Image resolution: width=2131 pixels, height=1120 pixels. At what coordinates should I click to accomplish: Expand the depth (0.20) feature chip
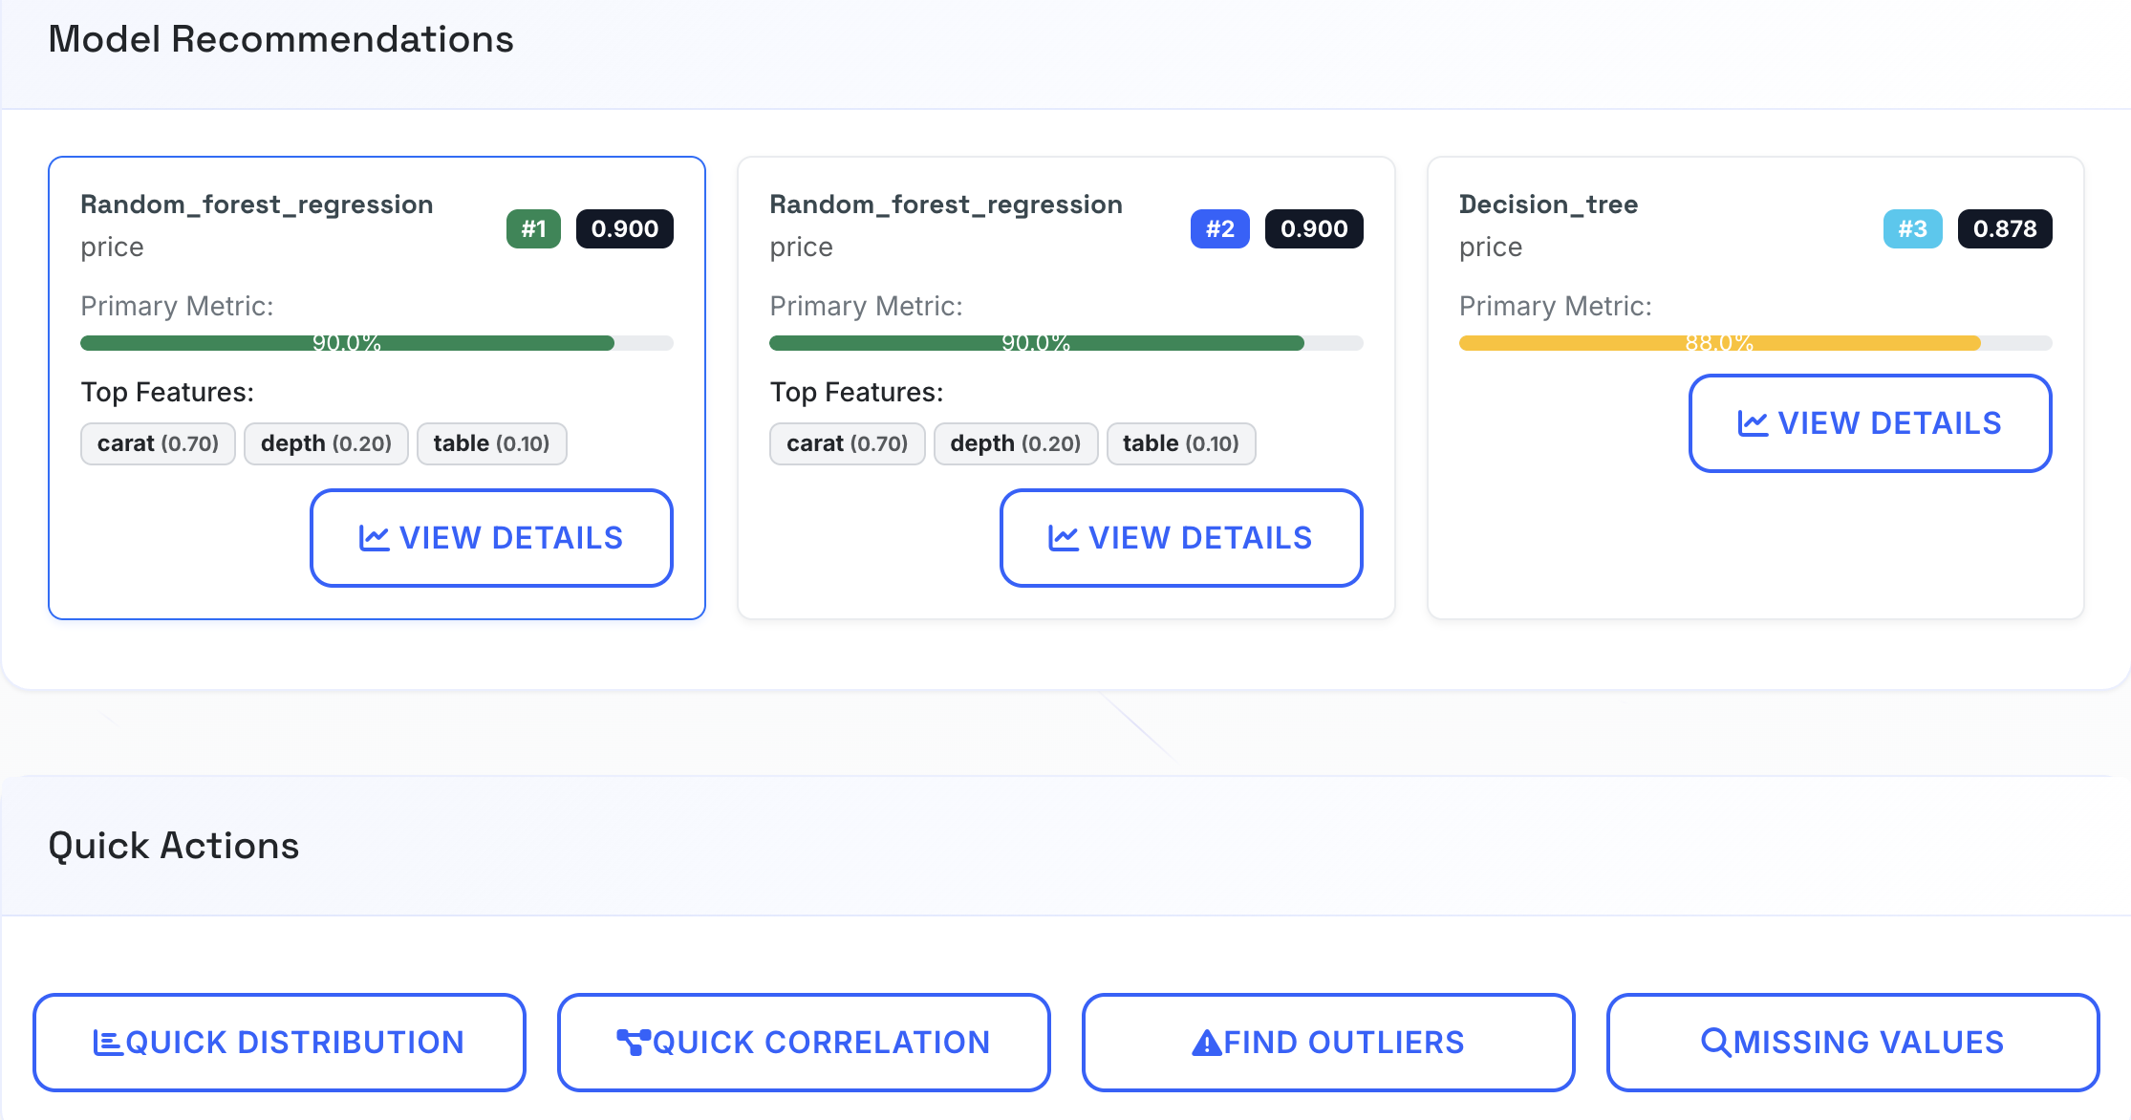click(x=326, y=443)
